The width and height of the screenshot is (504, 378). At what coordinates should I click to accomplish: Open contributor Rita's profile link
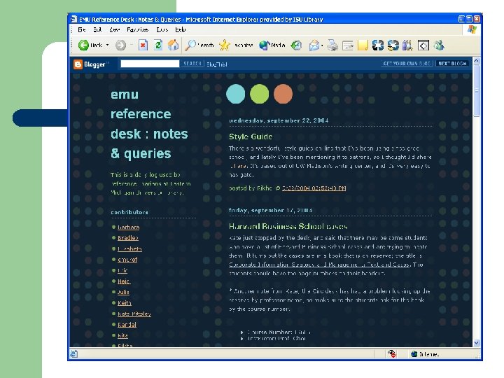coord(122,335)
